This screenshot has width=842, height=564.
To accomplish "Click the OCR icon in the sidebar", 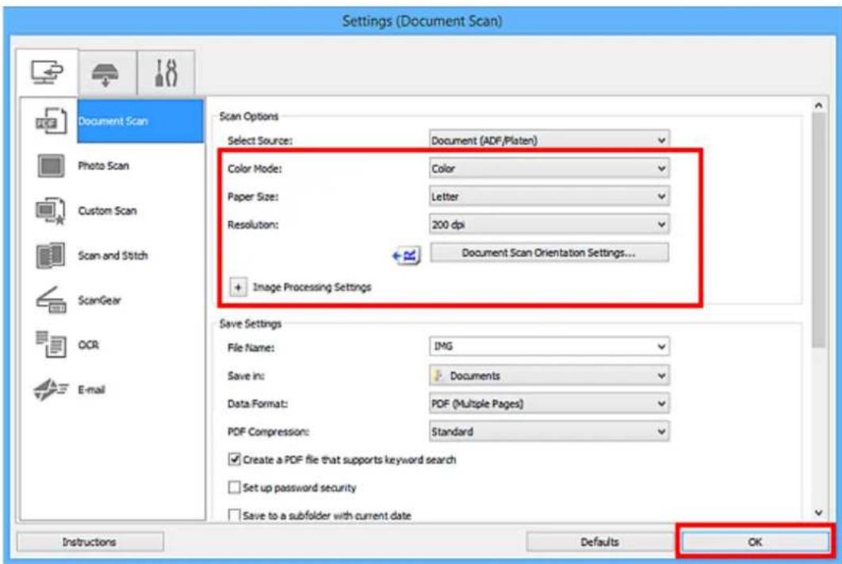I will coord(51,345).
